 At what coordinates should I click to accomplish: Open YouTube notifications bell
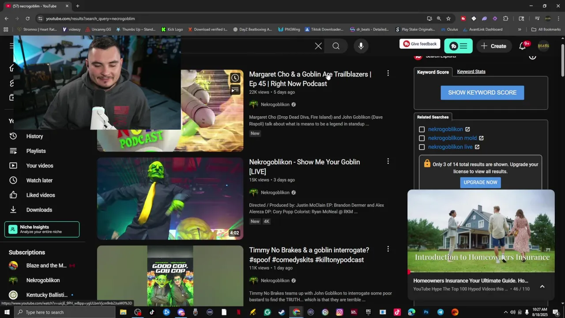[523, 46]
